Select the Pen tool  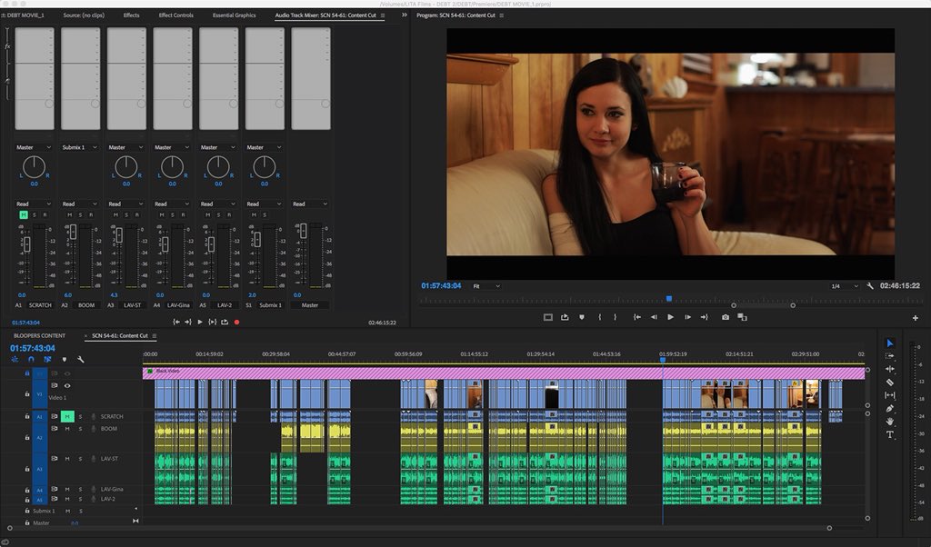pos(889,408)
